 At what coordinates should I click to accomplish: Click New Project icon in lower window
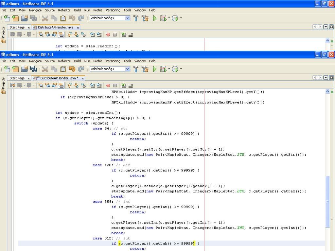pos(15,69)
